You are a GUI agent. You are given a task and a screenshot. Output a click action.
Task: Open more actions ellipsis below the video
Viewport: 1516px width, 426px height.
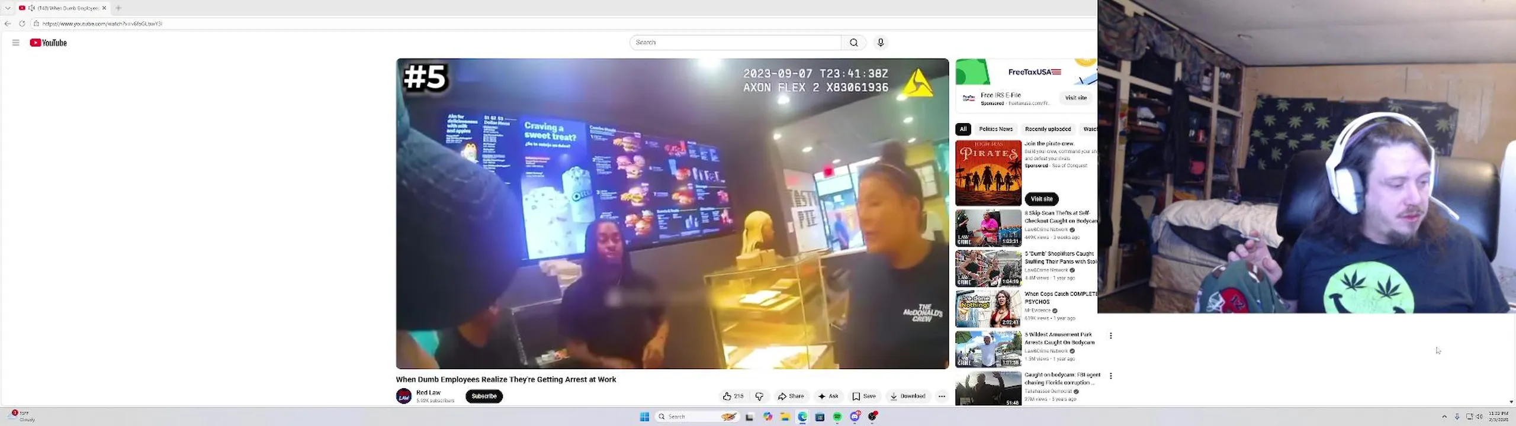tap(942, 396)
